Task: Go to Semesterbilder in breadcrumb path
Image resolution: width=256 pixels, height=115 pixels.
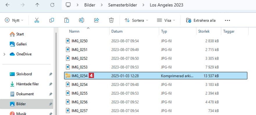Action: coord(122,5)
